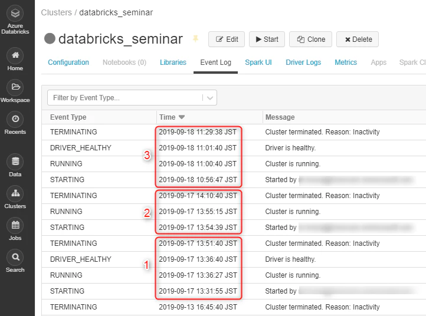Select the 2019-09-18 10:56:47 JST time cell
The image size is (426, 316).
[198, 180]
